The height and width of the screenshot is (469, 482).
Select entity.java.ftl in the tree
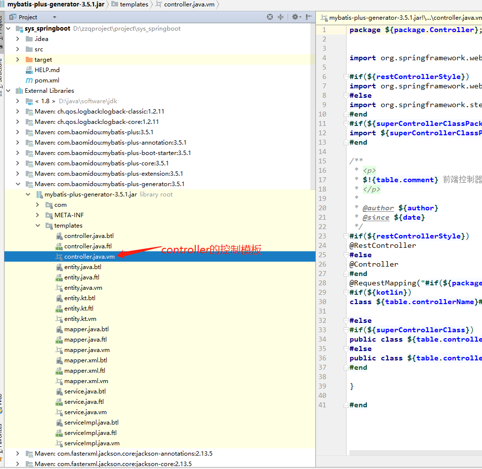[82, 277]
